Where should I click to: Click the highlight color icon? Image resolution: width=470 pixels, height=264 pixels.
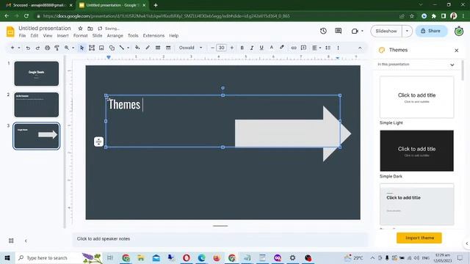click(x=282, y=48)
